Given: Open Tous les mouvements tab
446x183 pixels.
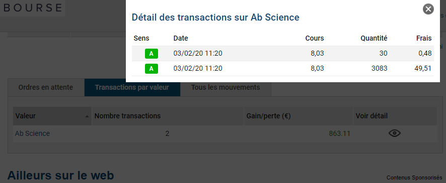Looking at the screenshot, I should coord(226,87).
